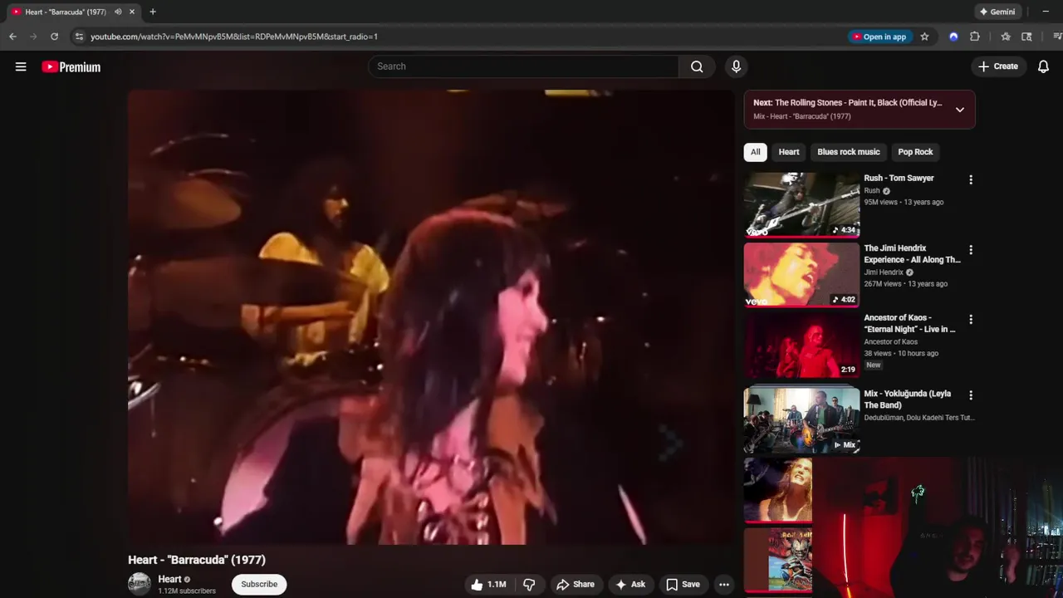Open the Mix - Yokluğunda thumbnail
This screenshot has width=1063, height=598.
pyautogui.click(x=801, y=419)
